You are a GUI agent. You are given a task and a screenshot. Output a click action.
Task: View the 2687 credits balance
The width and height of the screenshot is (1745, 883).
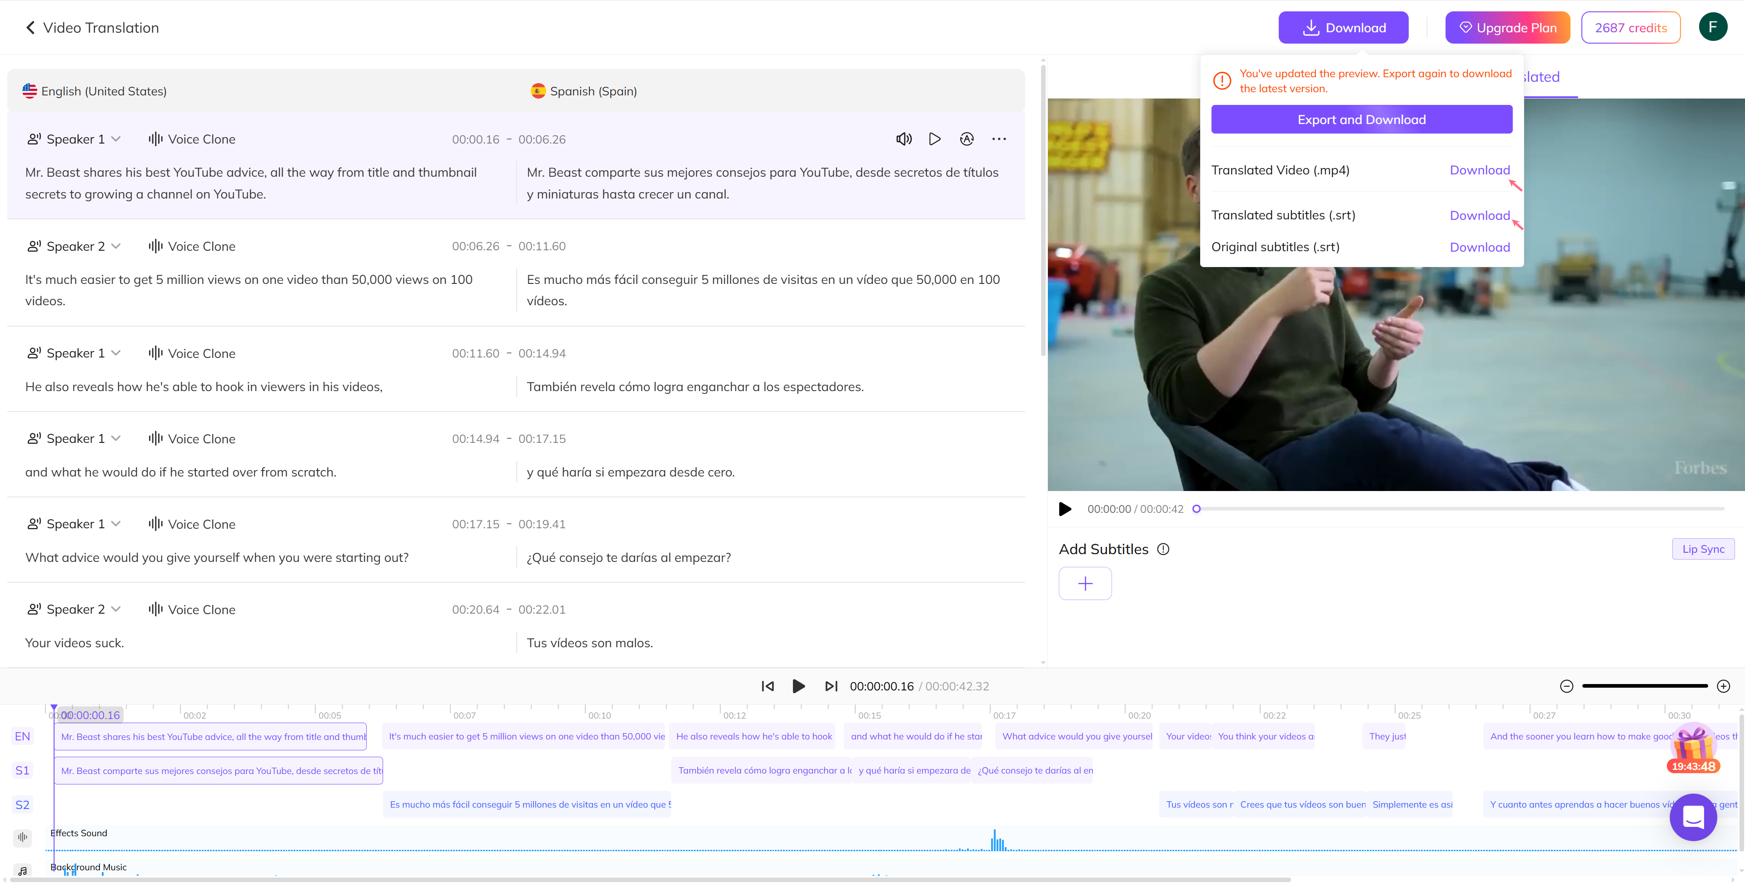click(x=1630, y=28)
